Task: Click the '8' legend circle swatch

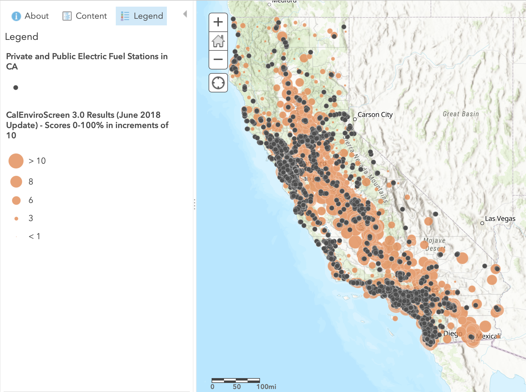Action: click(16, 182)
